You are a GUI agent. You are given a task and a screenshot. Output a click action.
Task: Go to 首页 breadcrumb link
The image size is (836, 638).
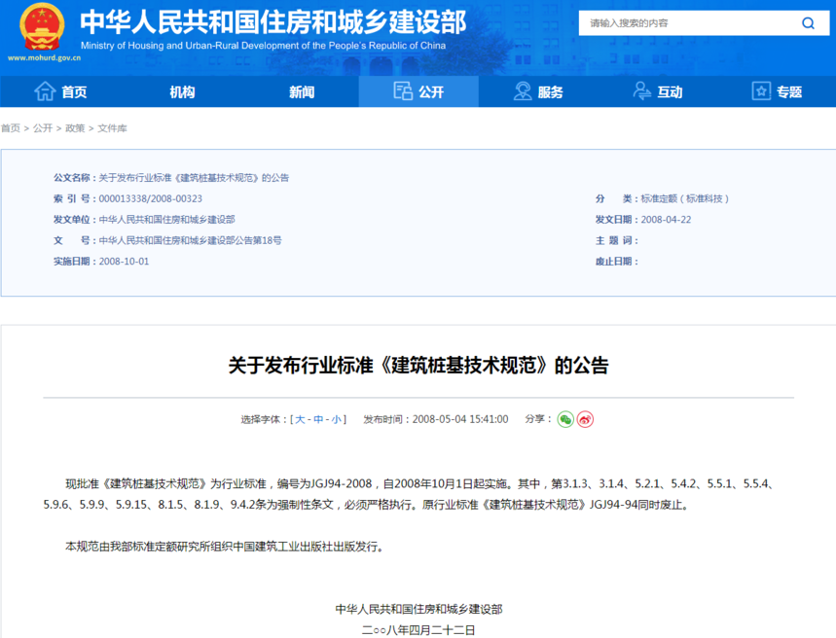[11, 128]
